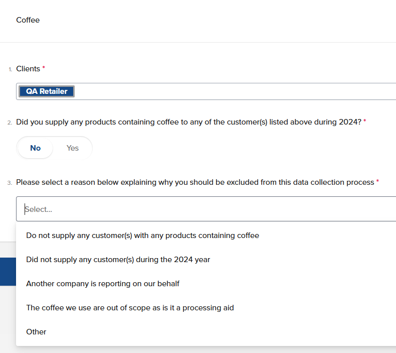
Task: Click the "Select..." exclusion reason combo box
Action: point(206,209)
